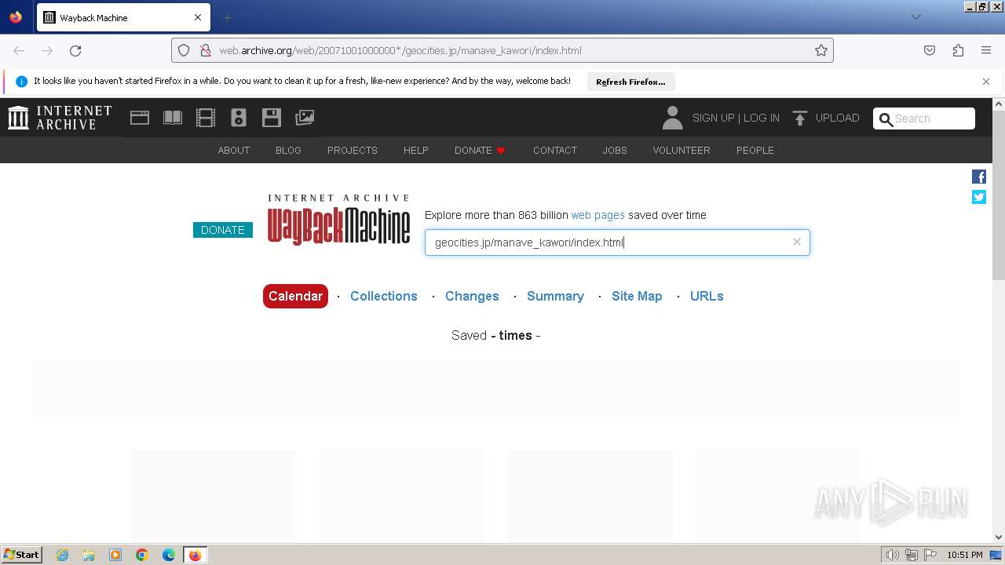Reload the page in Firefox
This screenshot has width=1005, height=565.
click(x=75, y=50)
